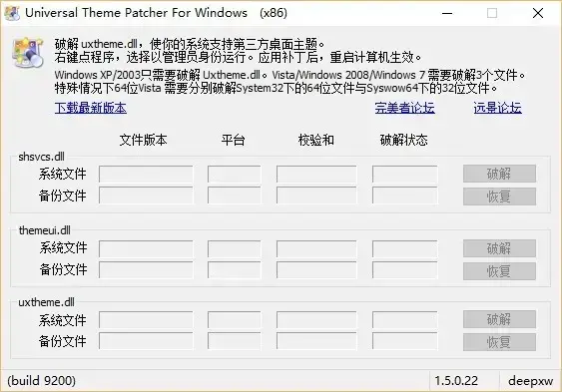This screenshot has height=392, width=562.
Task: Click 系统文件 label under uxtheme.dll
Action: [63, 320]
